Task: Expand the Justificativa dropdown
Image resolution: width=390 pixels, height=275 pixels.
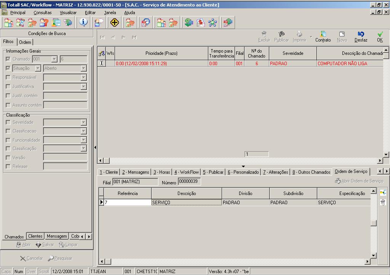Action: pos(83,86)
